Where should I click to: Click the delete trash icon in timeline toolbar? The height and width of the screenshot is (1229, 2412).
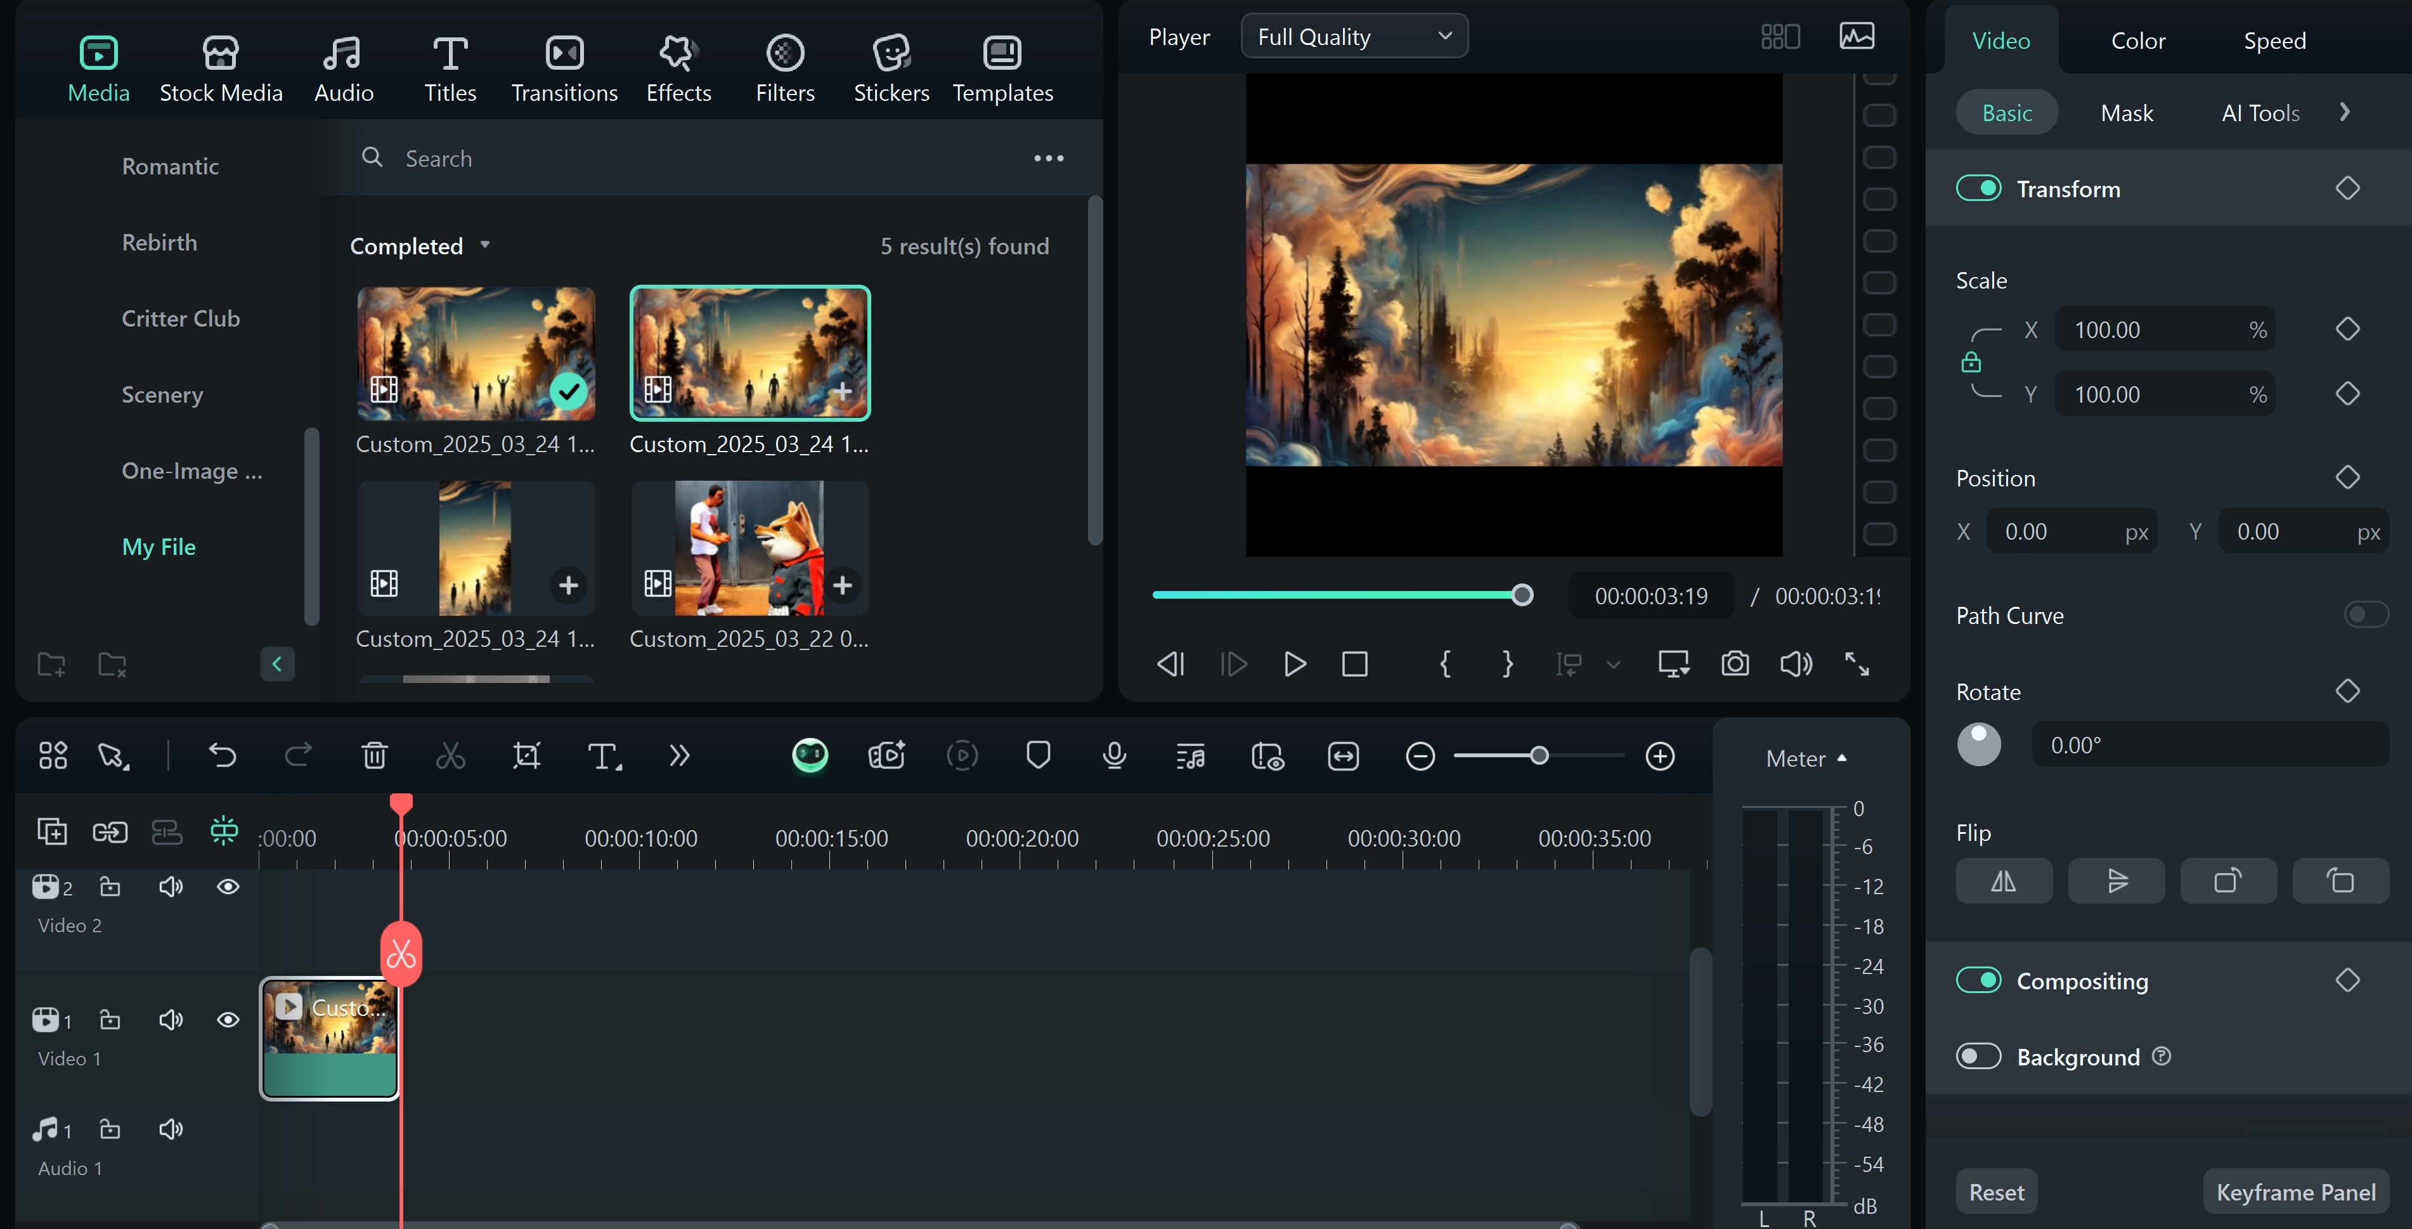click(x=375, y=755)
